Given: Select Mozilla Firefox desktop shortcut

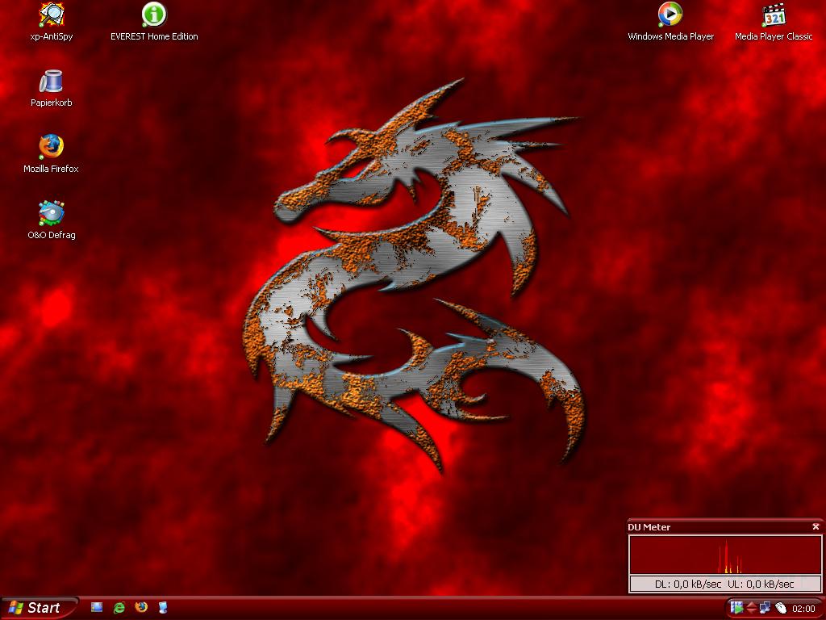Looking at the screenshot, I should point(52,148).
